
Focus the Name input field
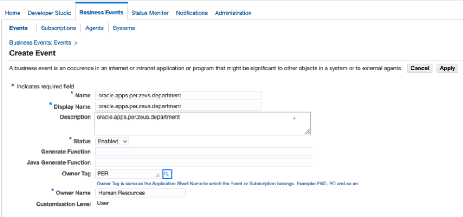[178, 95]
